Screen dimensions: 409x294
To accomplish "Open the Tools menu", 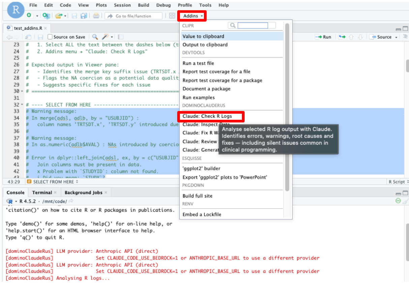I will pos(205,5).
